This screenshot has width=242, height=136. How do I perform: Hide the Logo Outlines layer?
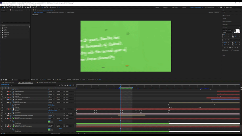(x=1, y=99)
